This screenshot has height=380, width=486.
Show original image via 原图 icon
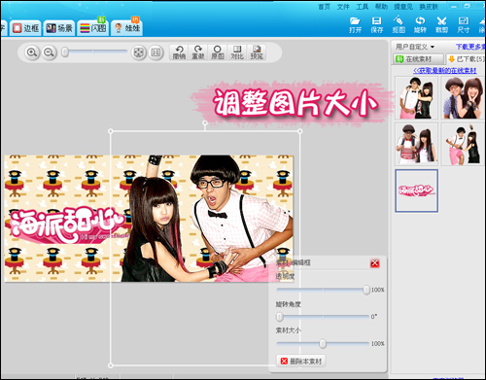(x=218, y=52)
